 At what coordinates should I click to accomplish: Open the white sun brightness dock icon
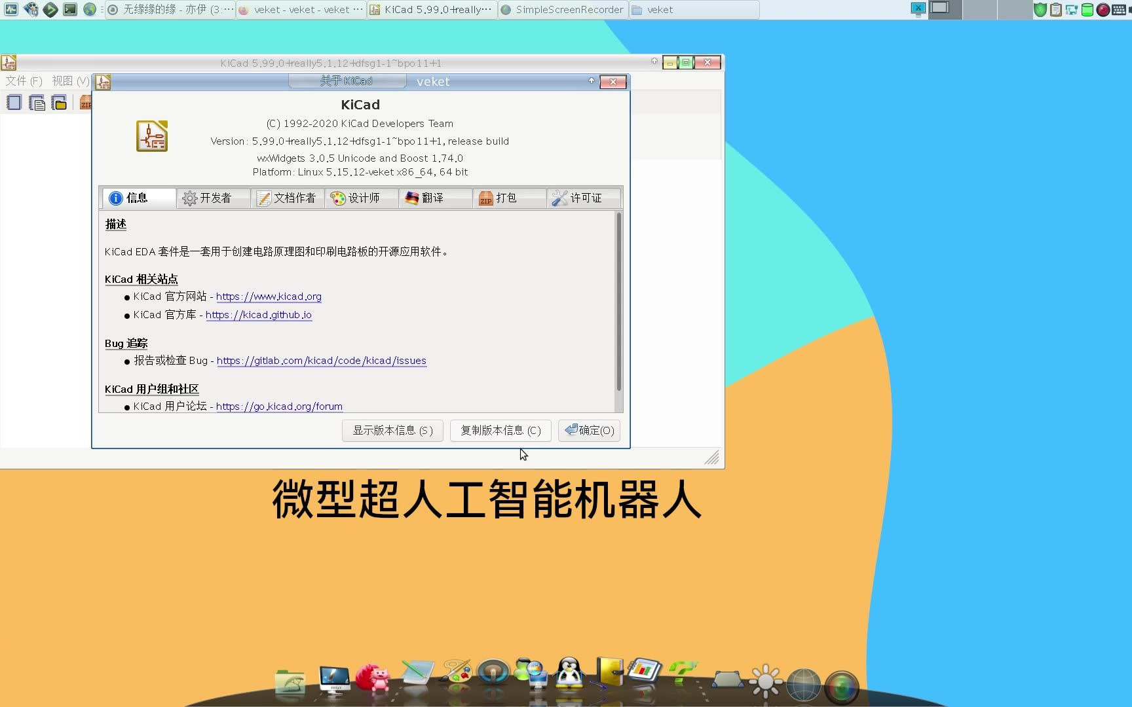(765, 681)
